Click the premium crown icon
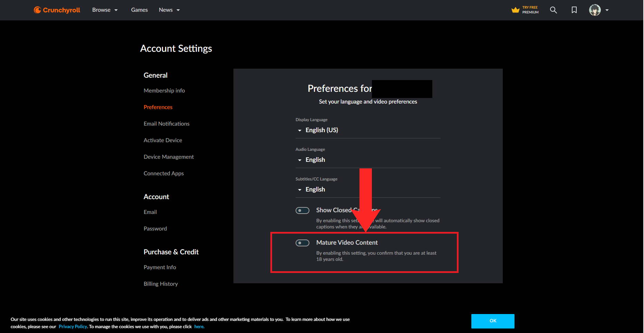Viewport: 644px width, 333px height. (x=516, y=10)
